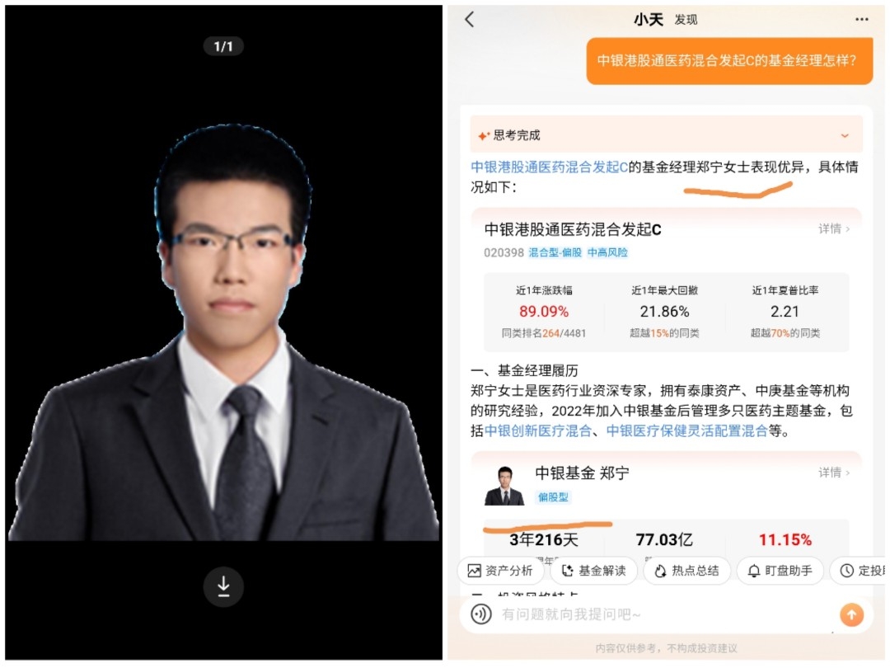
Task: Click the 11.15% return value
Action: click(785, 539)
